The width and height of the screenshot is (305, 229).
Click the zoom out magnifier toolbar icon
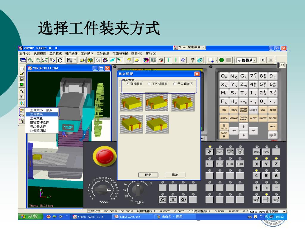click(x=38, y=60)
